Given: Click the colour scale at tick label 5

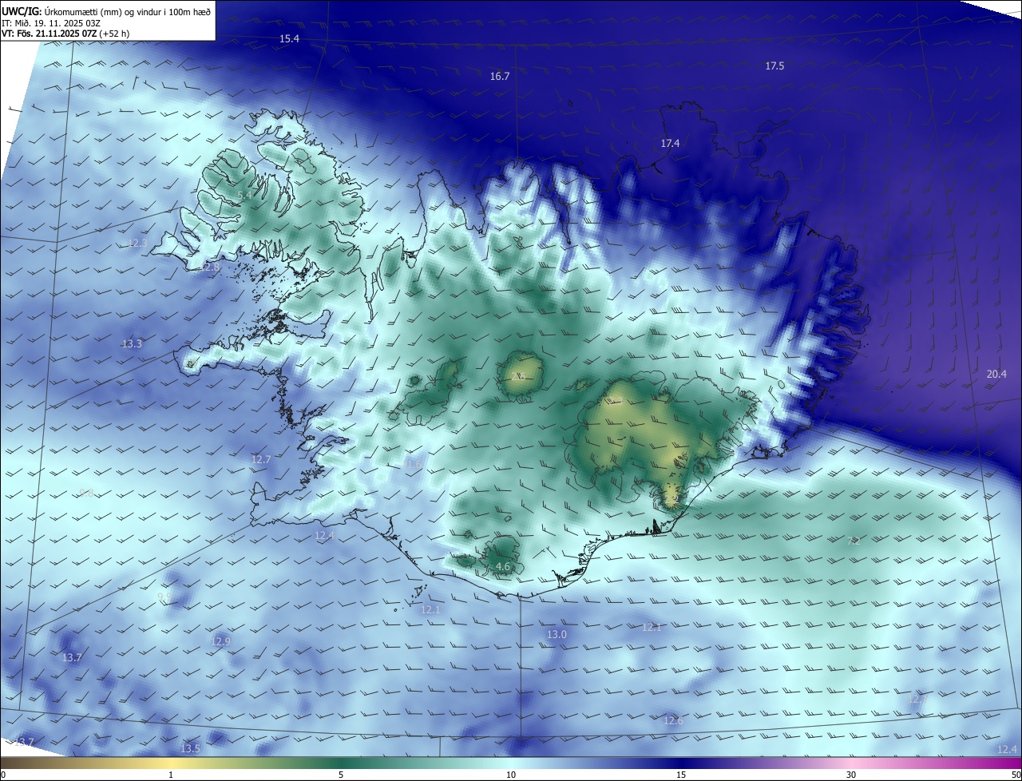Looking at the screenshot, I should 341,774.
